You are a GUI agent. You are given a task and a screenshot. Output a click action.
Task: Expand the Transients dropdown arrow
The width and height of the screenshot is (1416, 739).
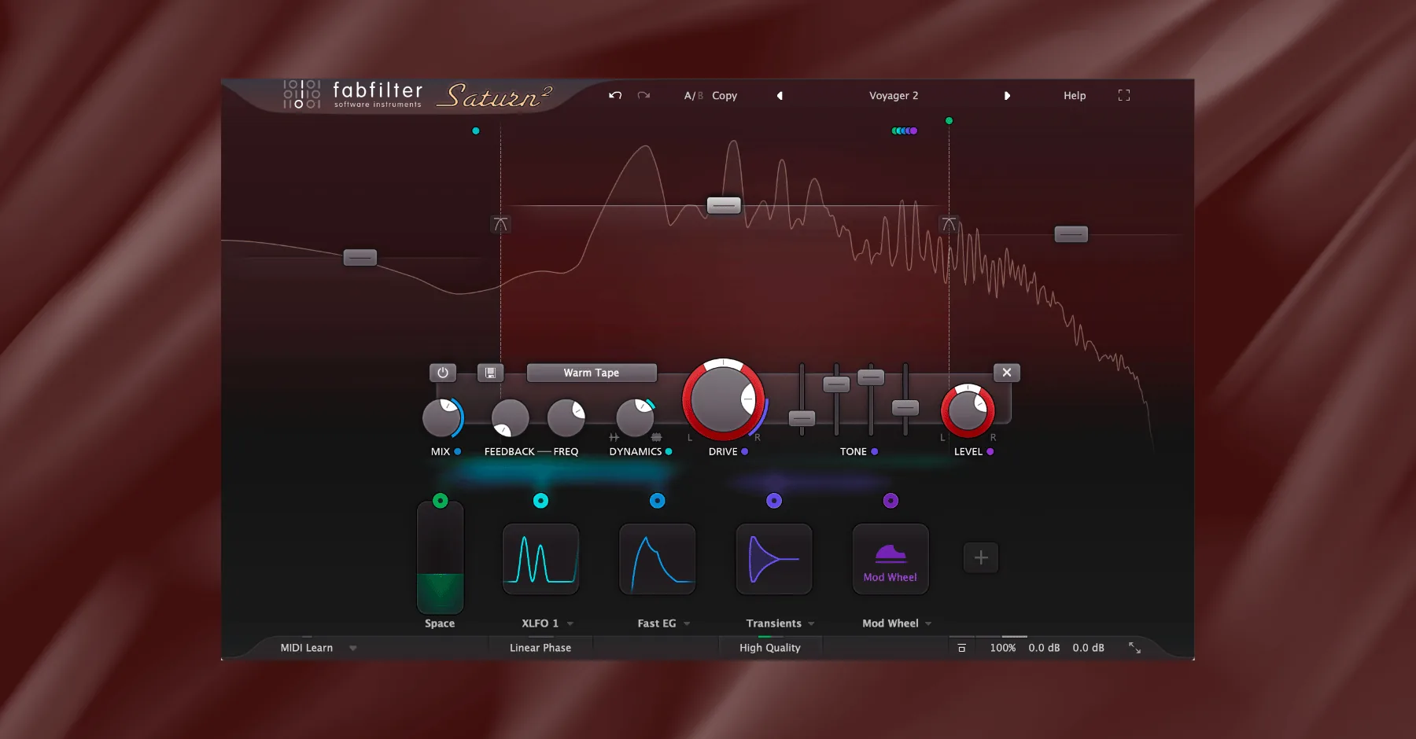coord(811,623)
